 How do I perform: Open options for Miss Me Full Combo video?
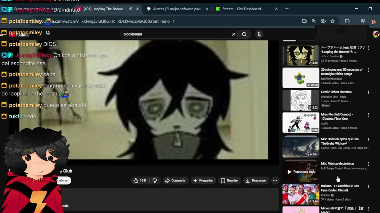click(369, 115)
